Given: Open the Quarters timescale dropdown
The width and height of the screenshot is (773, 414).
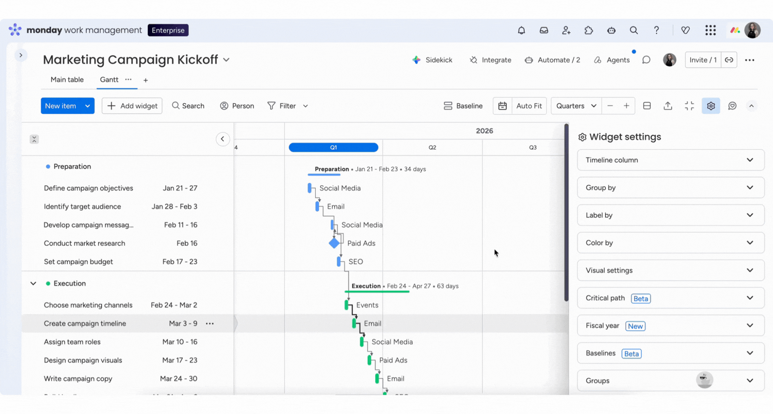Looking at the screenshot, I should click(x=576, y=106).
